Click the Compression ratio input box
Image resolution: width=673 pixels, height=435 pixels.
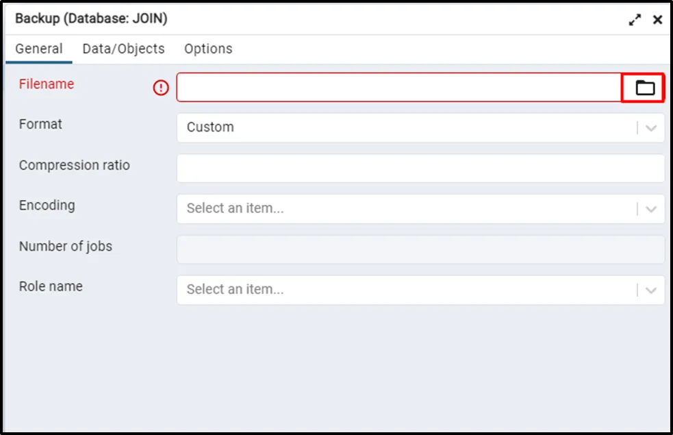point(420,169)
